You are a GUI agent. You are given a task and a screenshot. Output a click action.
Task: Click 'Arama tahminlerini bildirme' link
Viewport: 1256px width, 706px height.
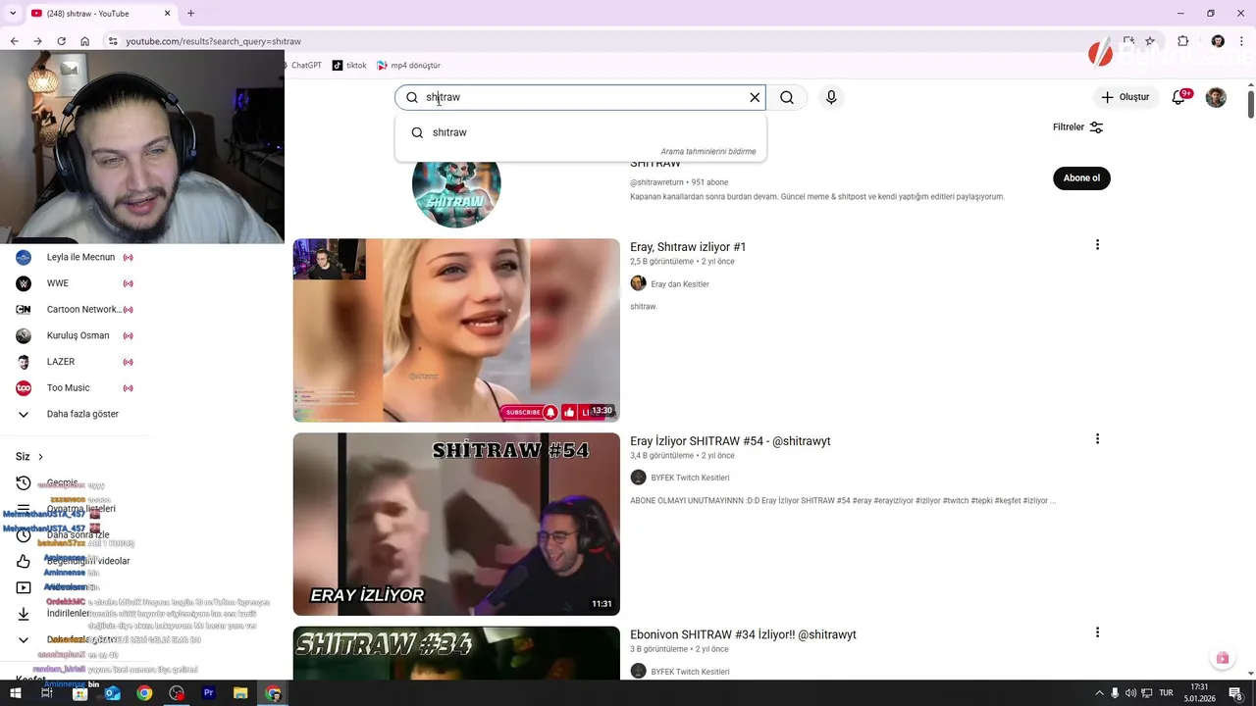[707, 152]
